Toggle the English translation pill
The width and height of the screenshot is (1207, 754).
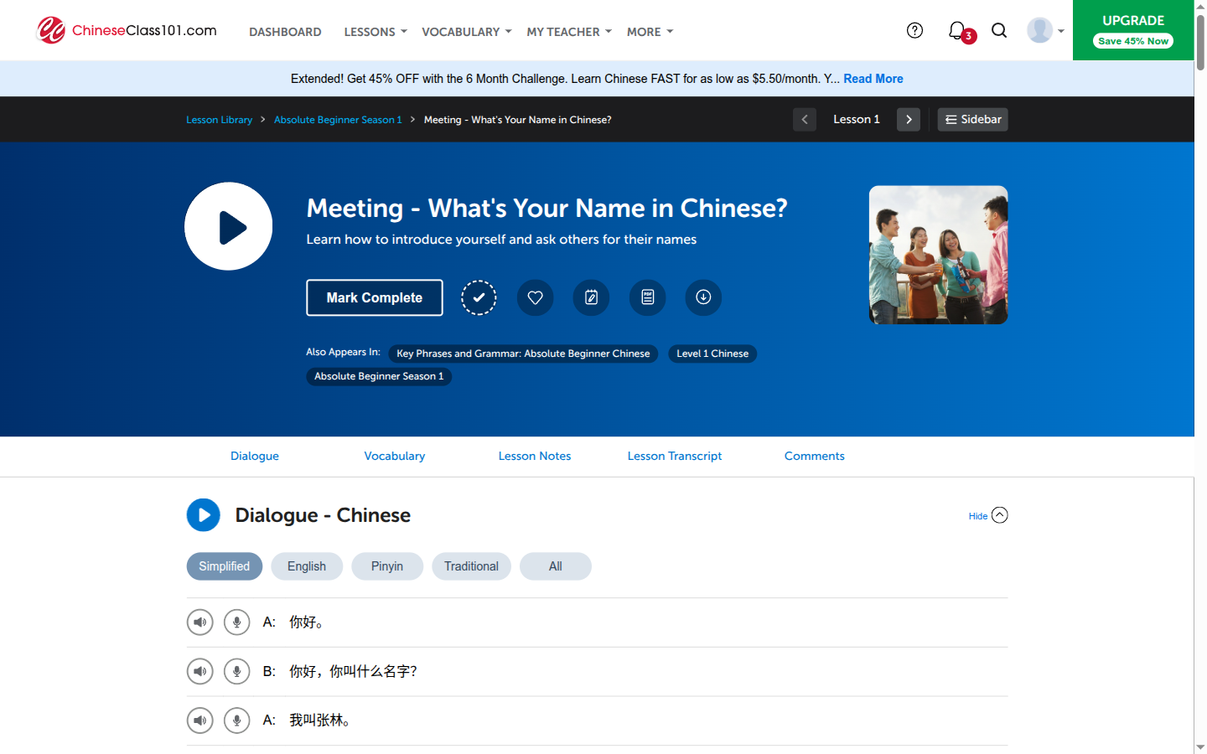306,566
